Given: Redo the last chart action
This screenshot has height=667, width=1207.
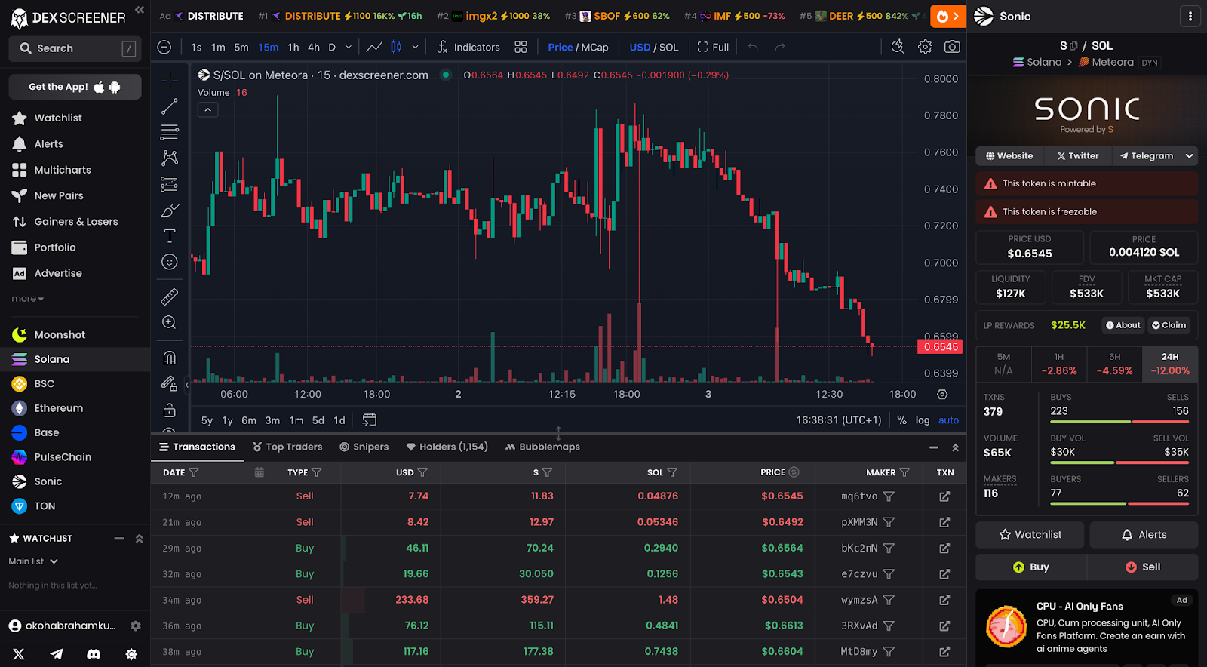Looking at the screenshot, I should [x=780, y=47].
